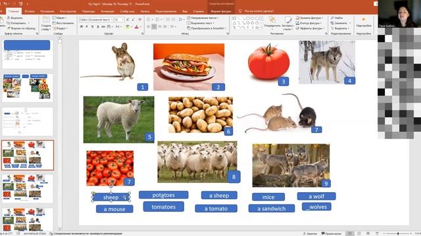Image resolution: width=421 pixels, height=236 pixels.
Task: Select the 'a sandwich' label on the slide
Action: tap(272, 208)
